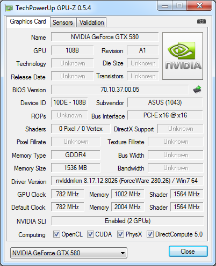The image size is (216, 266).
Task: Click the Memory Size field 1536 MB
Action: (x=75, y=168)
